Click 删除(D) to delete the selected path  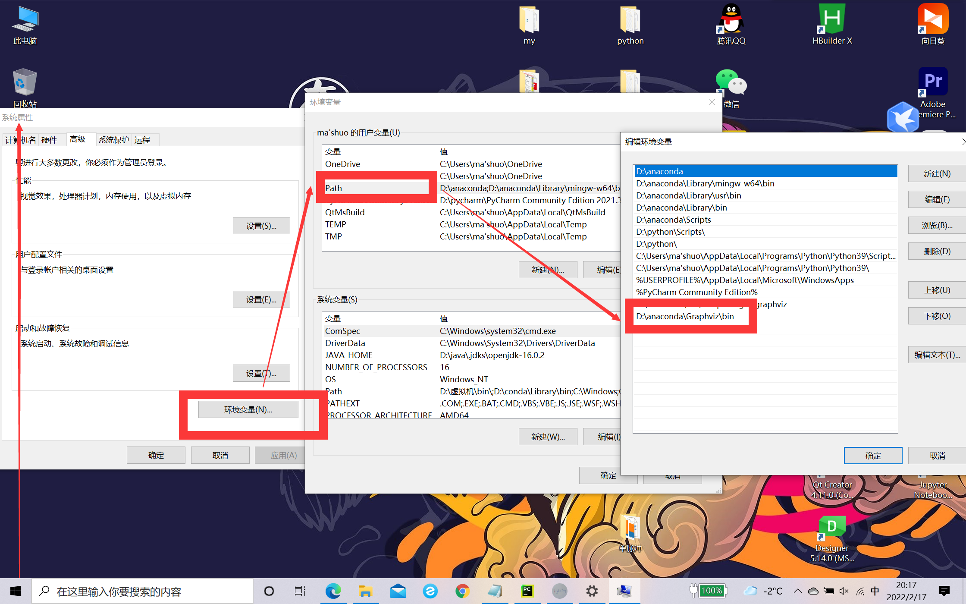(937, 251)
